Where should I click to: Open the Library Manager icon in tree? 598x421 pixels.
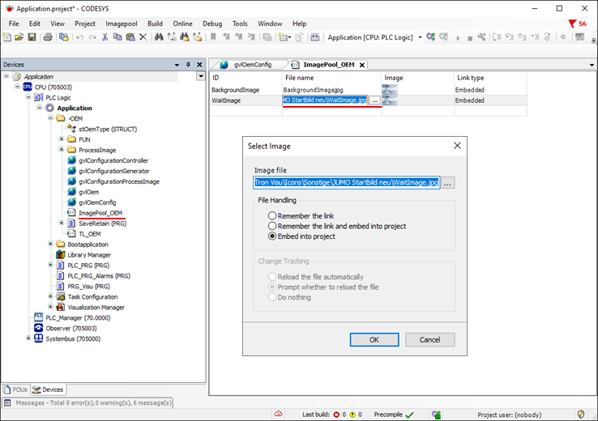tap(61, 254)
